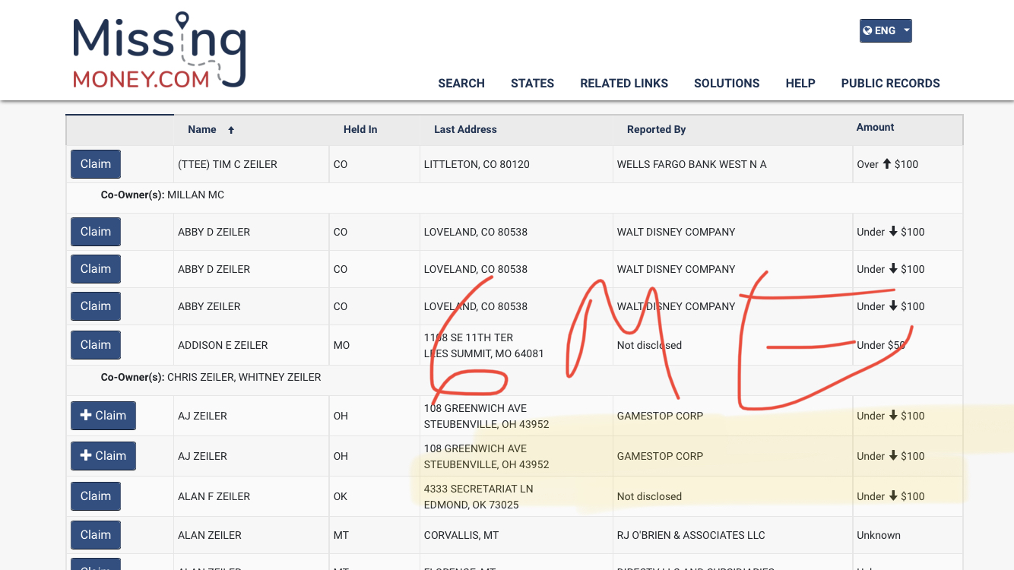The image size is (1014, 570).
Task: Click "Over $100" amount for TIM C ZEILER
Action: pyautogui.click(x=888, y=165)
